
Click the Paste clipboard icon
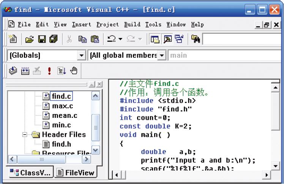click(x=95, y=39)
